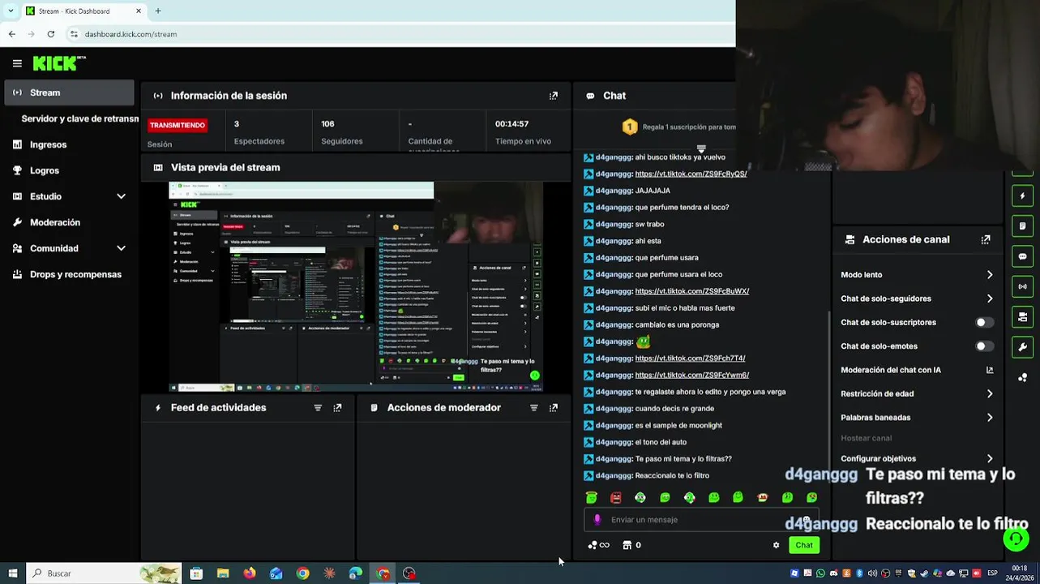Pop out the Acciones de moderador panel
The height and width of the screenshot is (584, 1040).
click(554, 408)
